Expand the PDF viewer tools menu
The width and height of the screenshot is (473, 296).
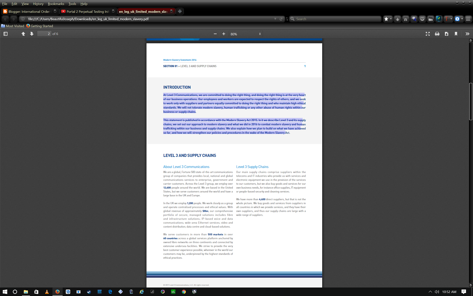tap(467, 34)
